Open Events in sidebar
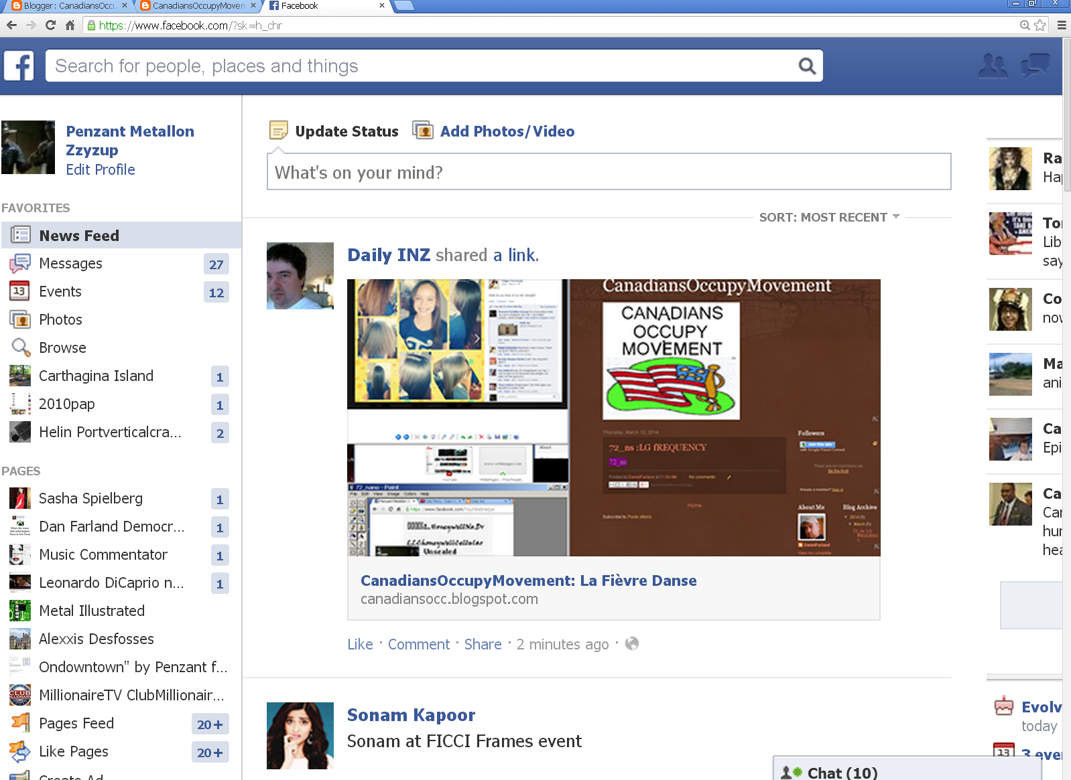Image resolution: width=1071 pixels, height=780 pixels. coord(121,291)
